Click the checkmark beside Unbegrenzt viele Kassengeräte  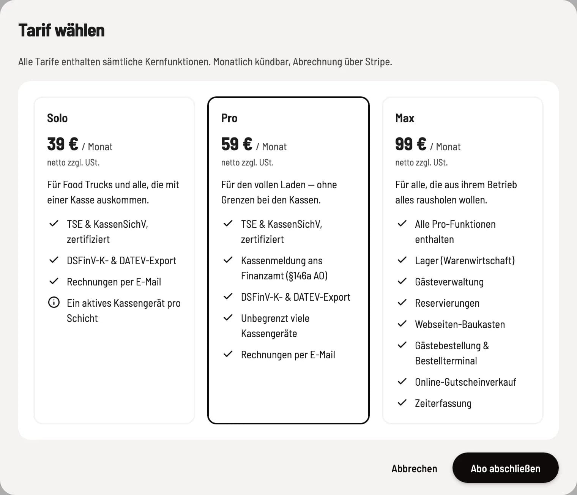pyautogui.click(x=228, y=318)
